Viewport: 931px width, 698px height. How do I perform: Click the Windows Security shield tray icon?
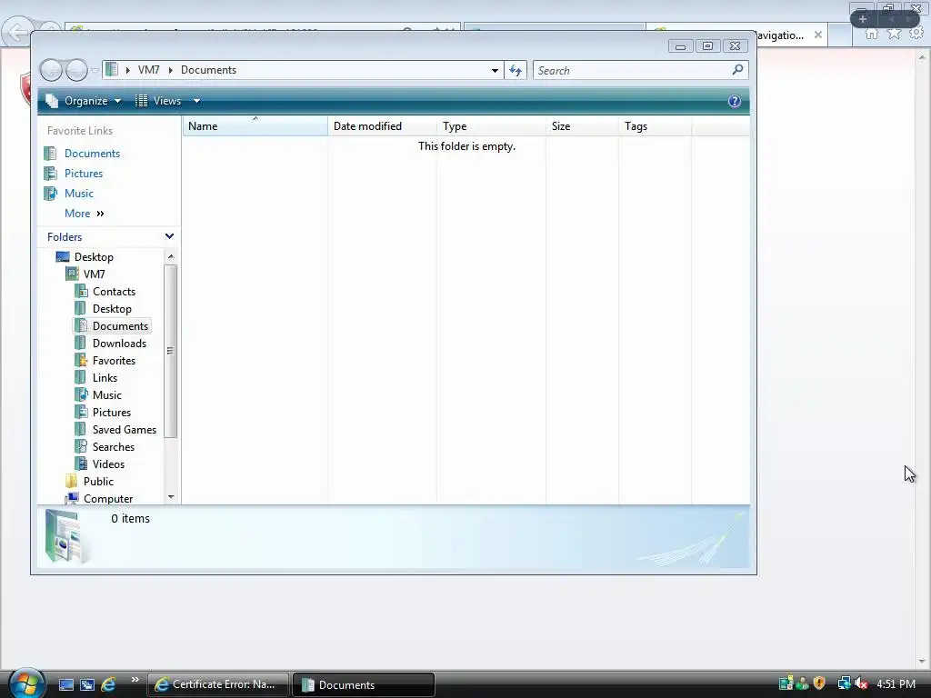click(819, 683)
